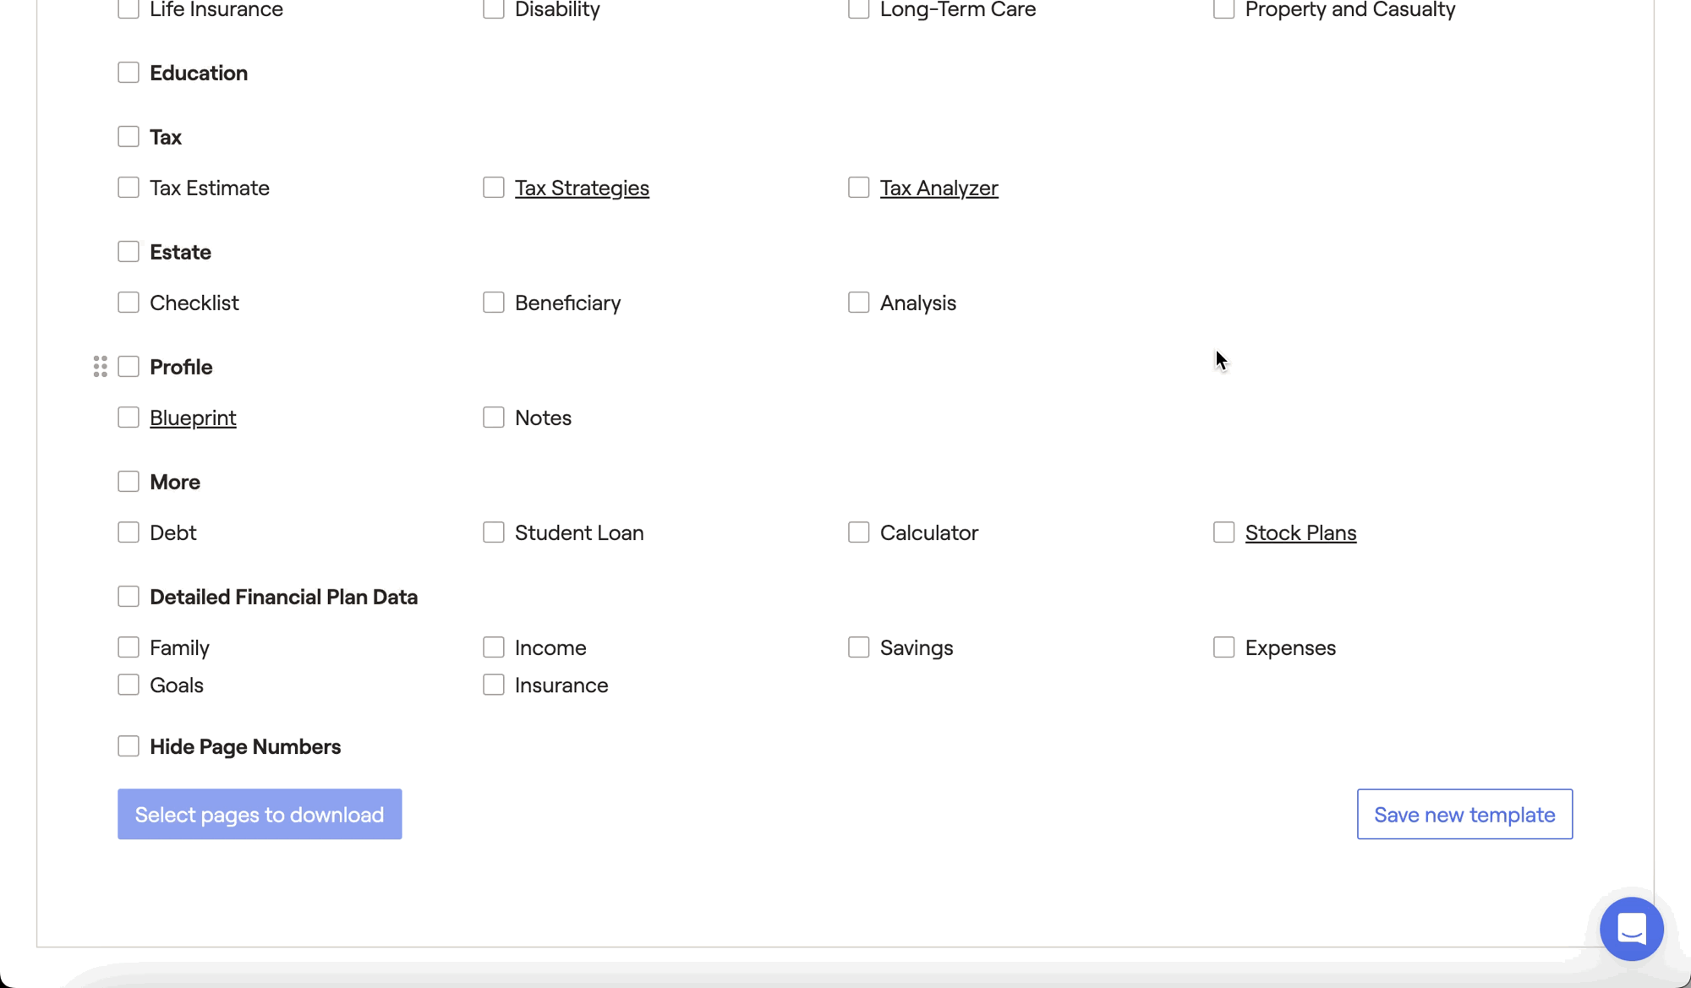The image size is (1691, 988).
Task: Check the Education checkbox
Action: [x=129, y=73]
